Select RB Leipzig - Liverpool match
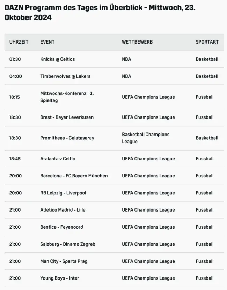Screen dimensions: 227x290 point(63,193)
